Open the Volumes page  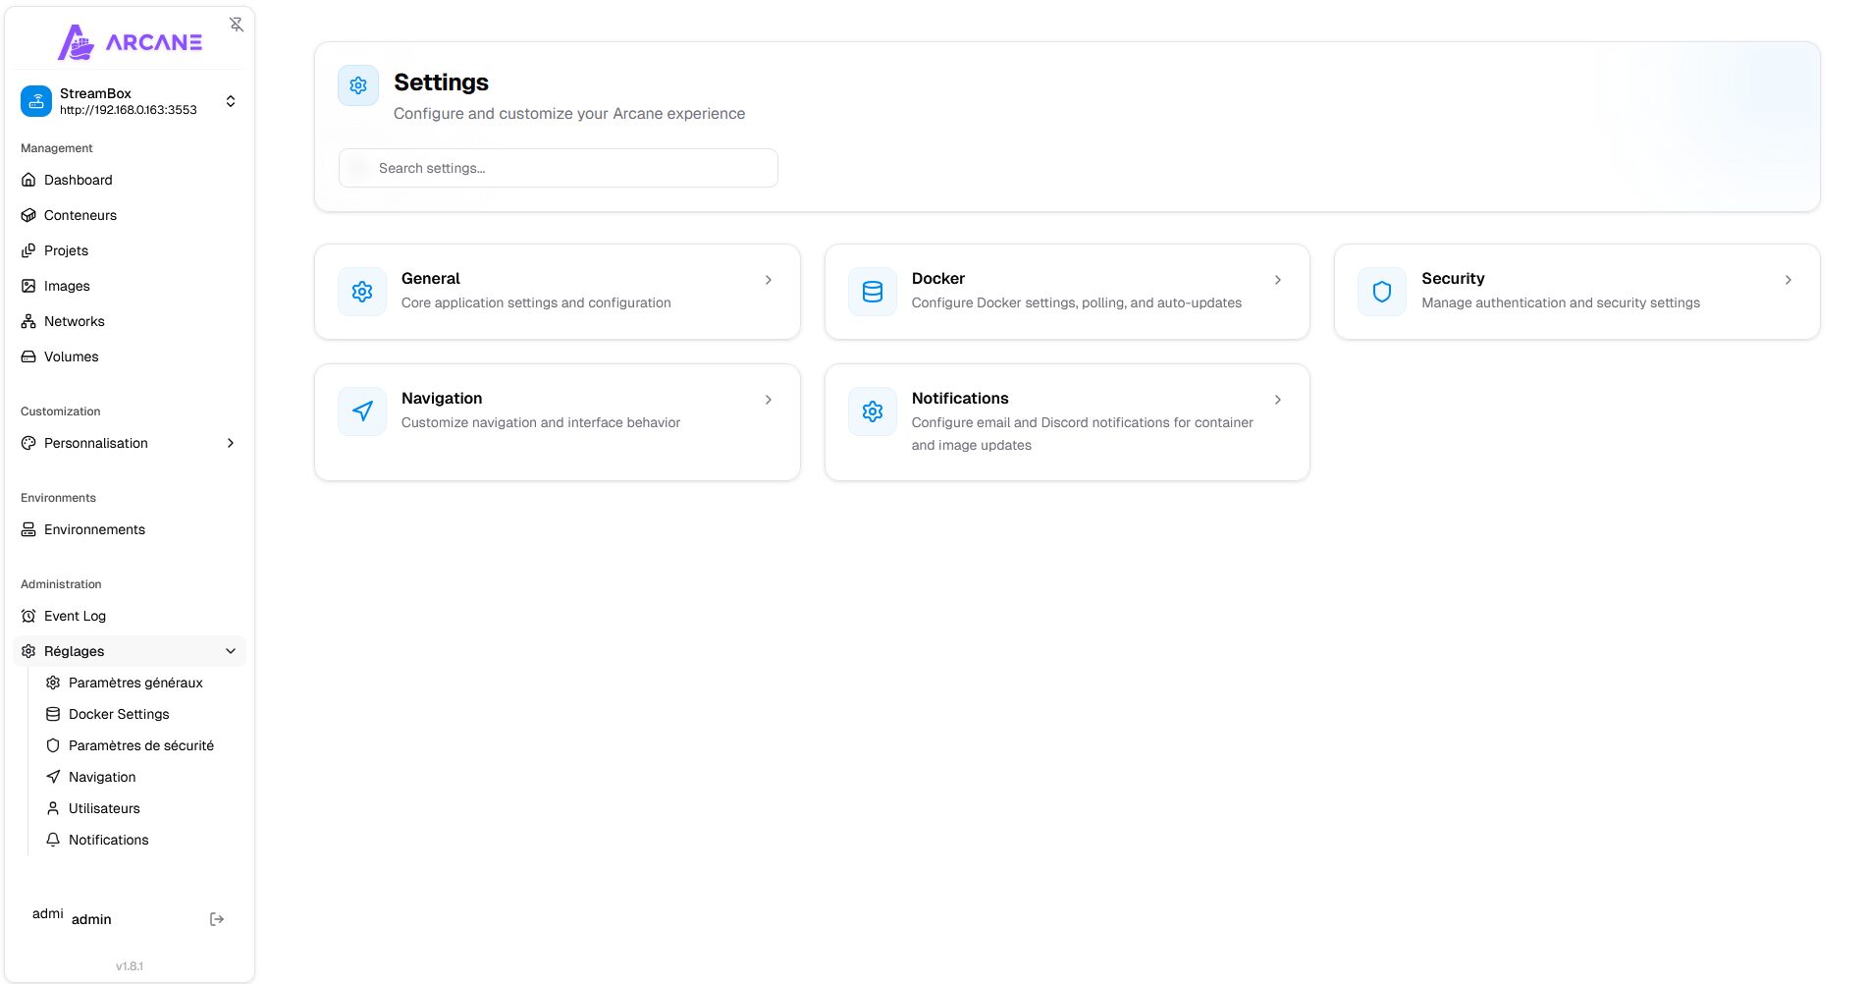pyautogui.click(x=71, y=356)
